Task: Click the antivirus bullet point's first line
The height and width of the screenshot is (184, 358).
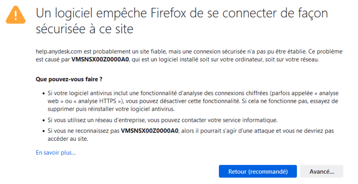Action: coord(193,93)
